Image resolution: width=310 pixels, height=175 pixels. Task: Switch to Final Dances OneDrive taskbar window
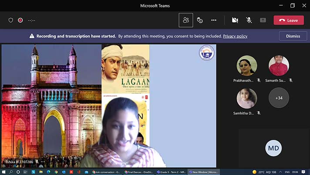pyautogui.click(x=139, y=172)
